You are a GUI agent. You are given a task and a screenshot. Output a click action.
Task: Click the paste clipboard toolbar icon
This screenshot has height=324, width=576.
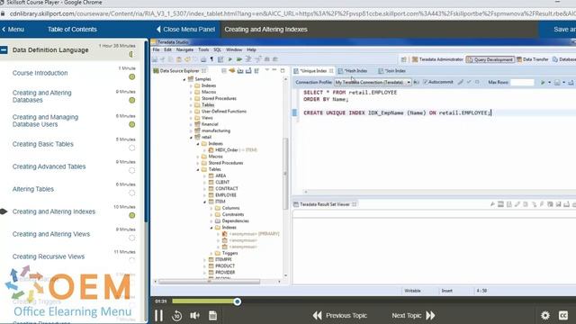tap(179, 59)
